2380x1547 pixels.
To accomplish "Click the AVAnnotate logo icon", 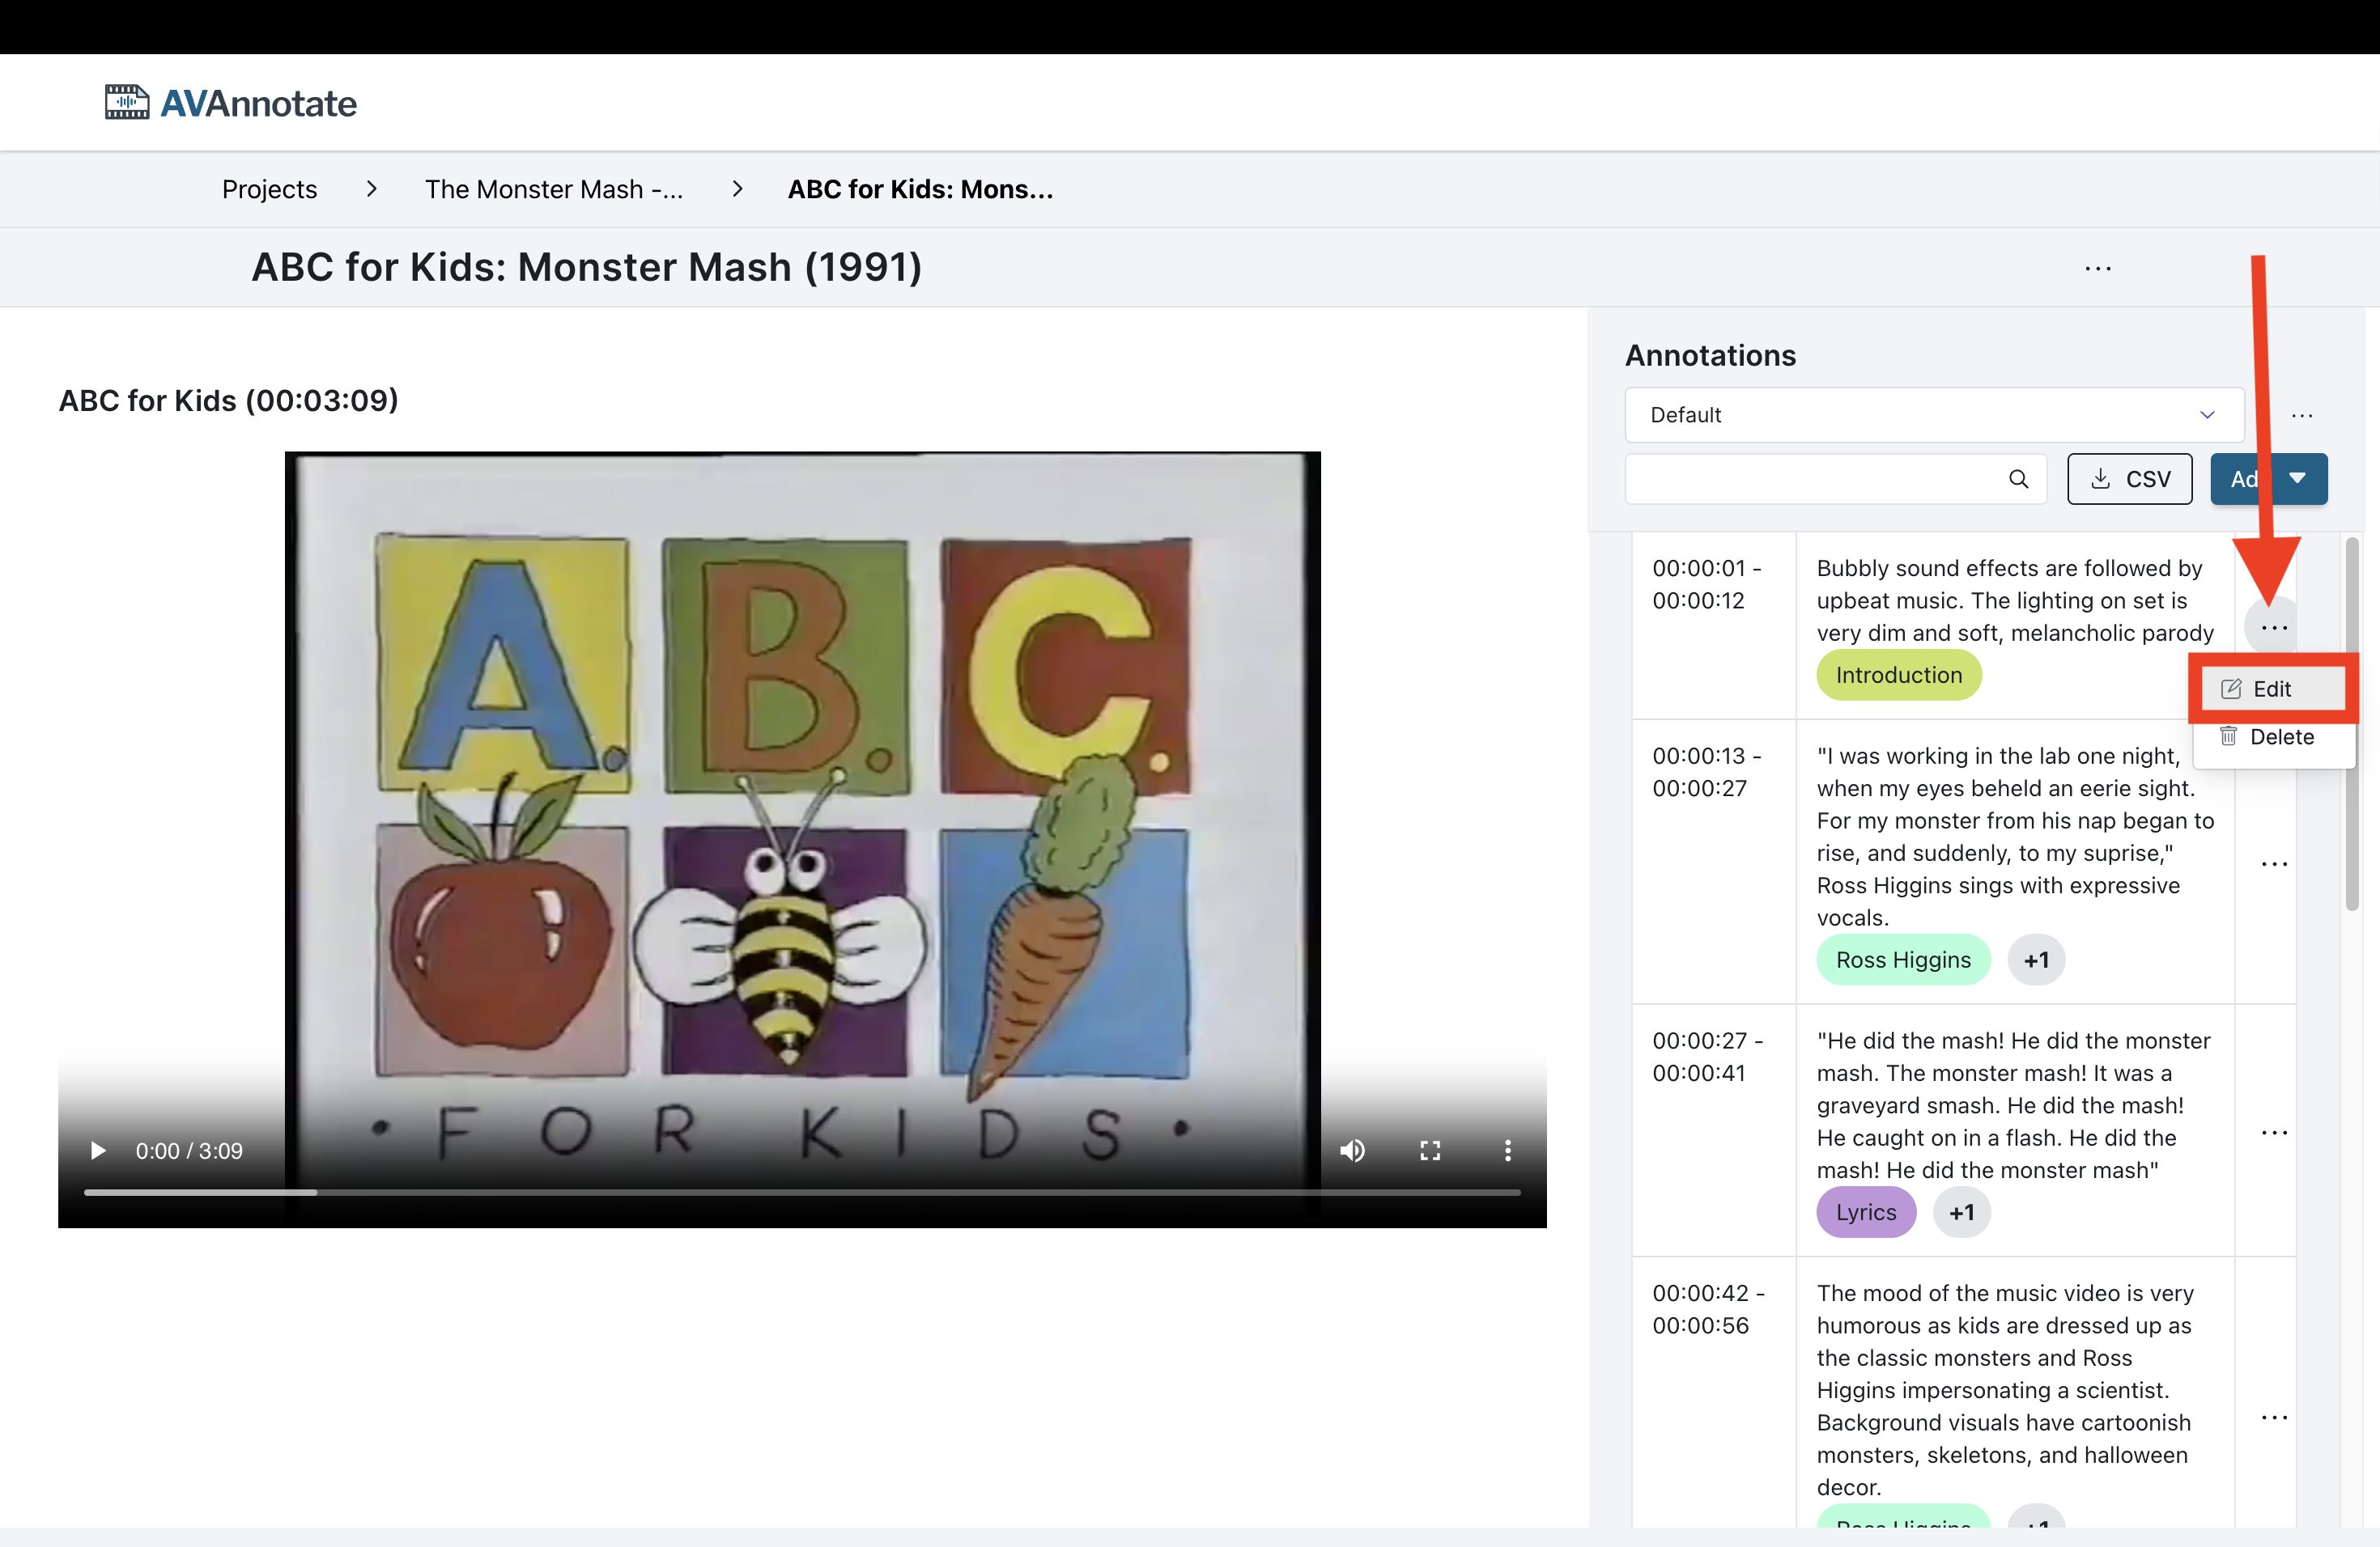I will coord(127,102).
